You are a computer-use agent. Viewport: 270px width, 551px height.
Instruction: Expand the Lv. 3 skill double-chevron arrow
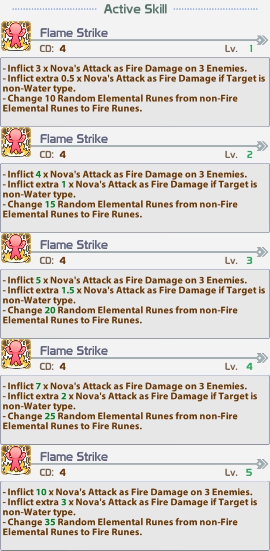262,252
